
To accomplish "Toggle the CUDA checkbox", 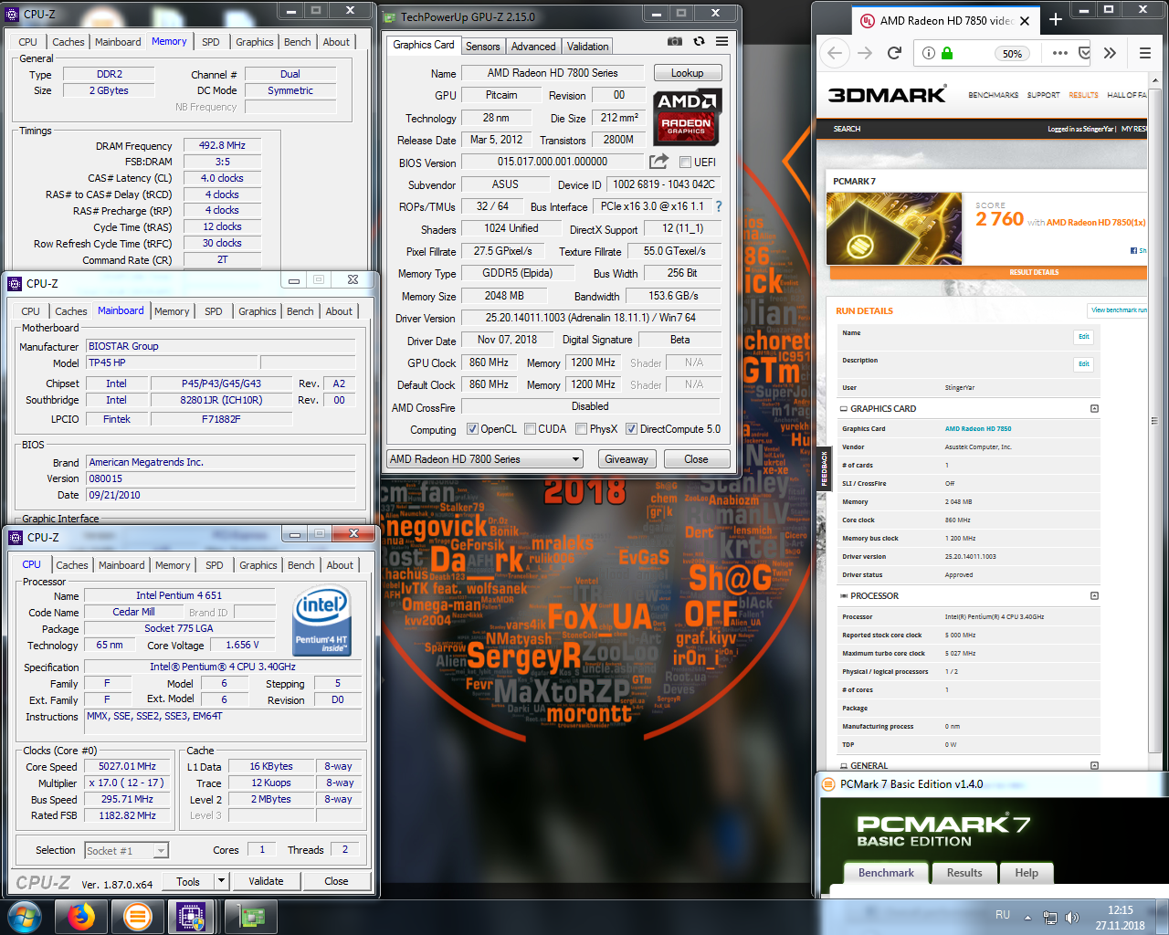I will coord(530,429).
